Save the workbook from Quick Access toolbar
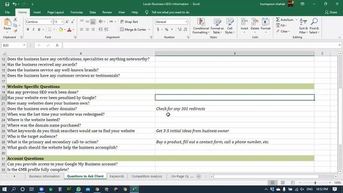The height and width of the screenshot is (193, 343). coord(7,4)
